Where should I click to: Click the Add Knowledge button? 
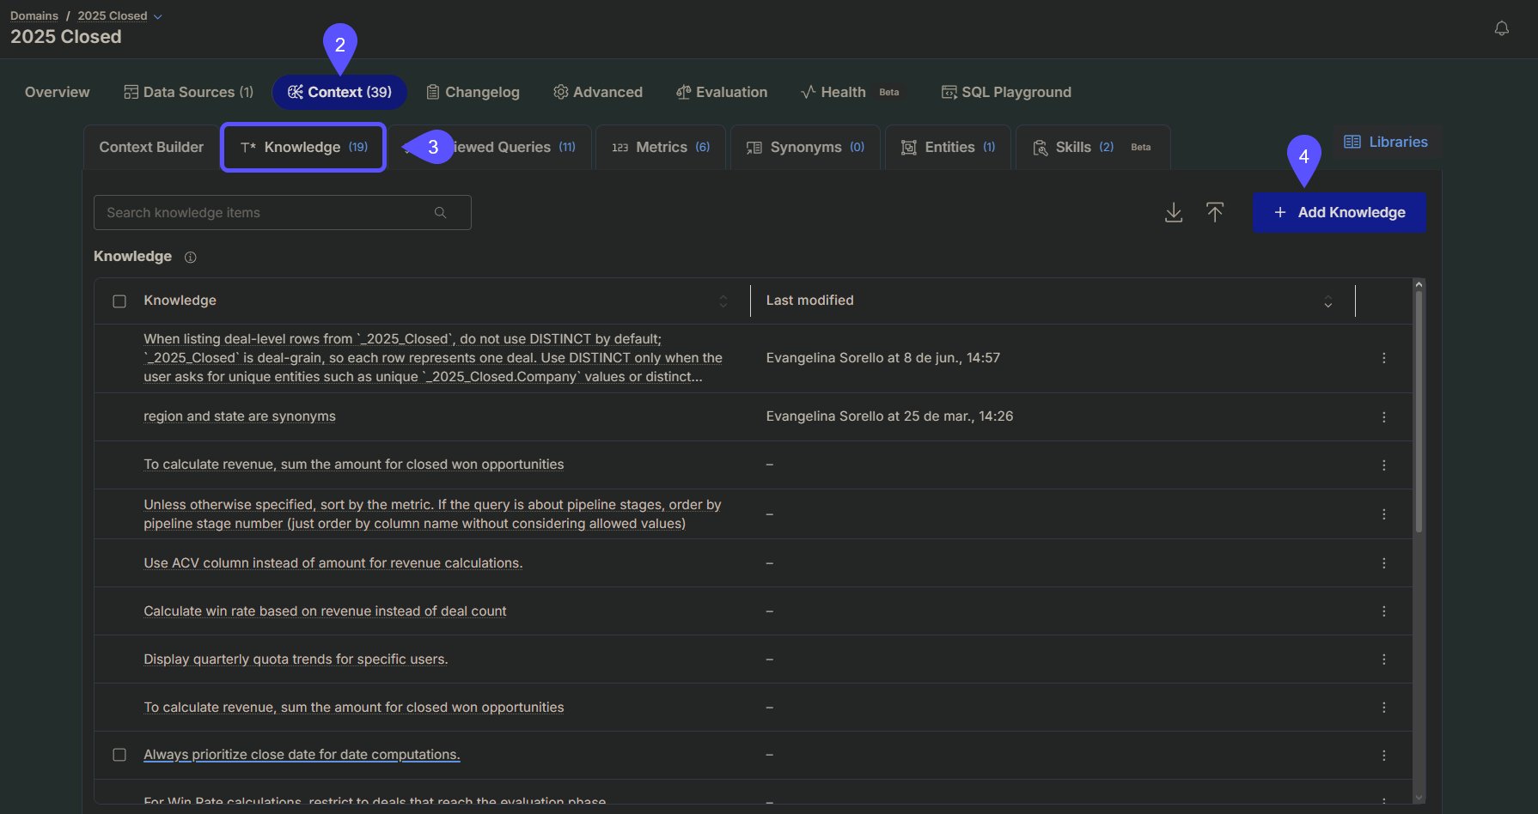pos(1339,212)
